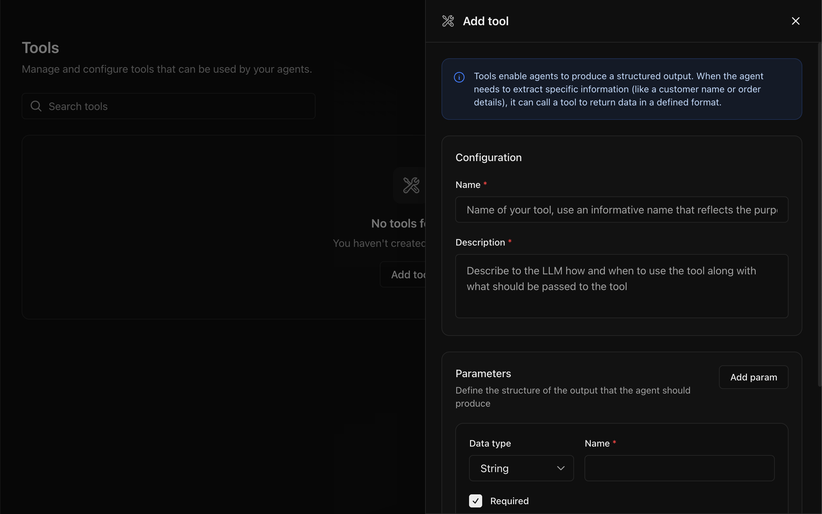Uncheck the Required checkbox

pos(475,501)
